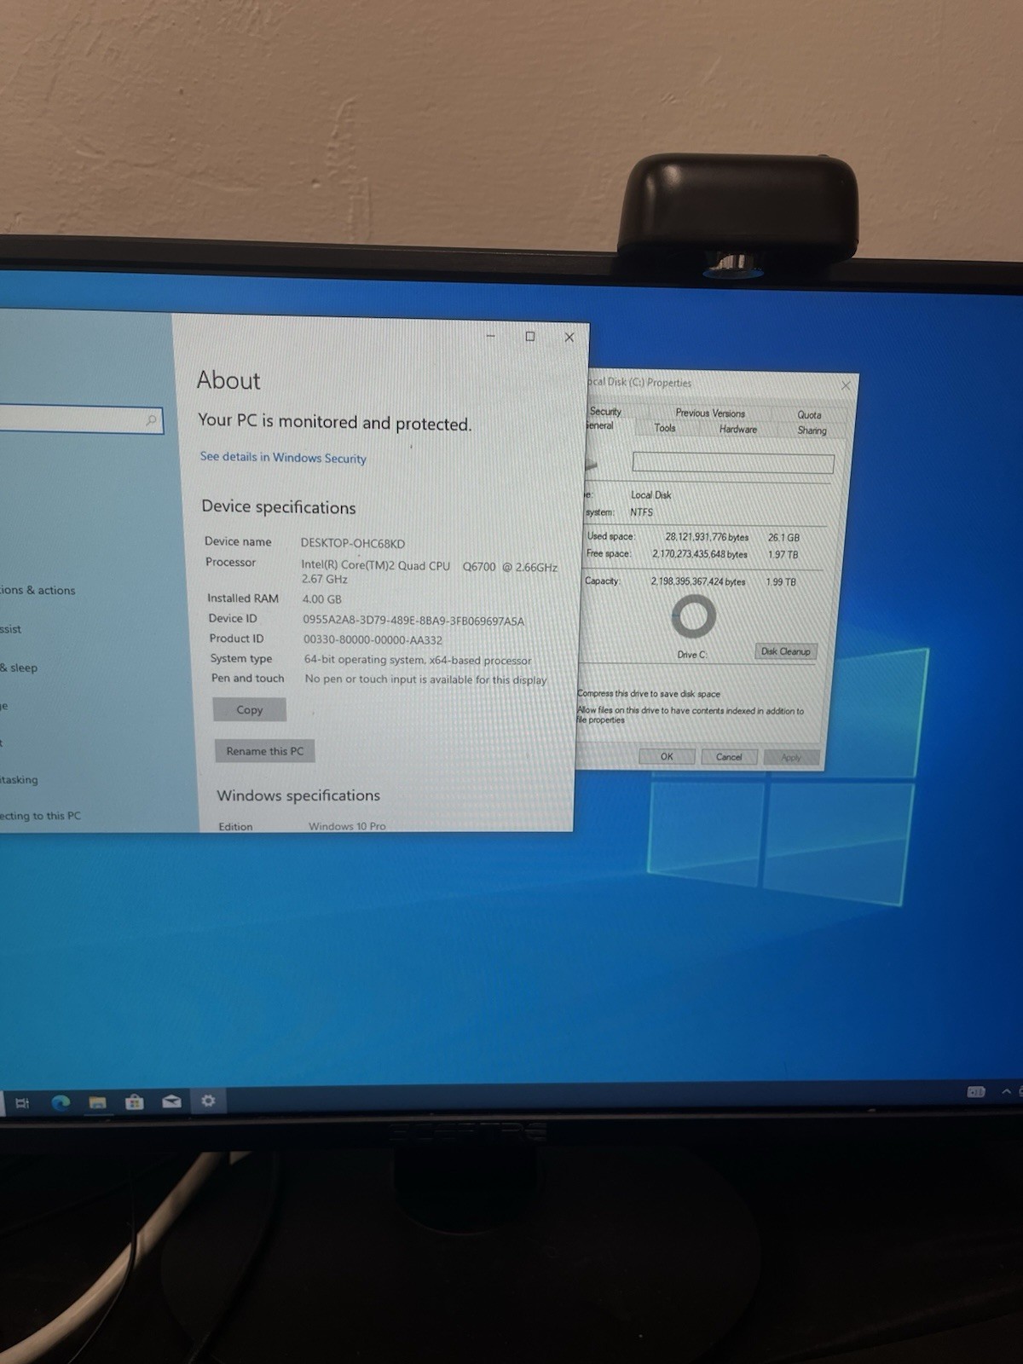
Task: Select the Sharing tab
Action: click(812, 431)
